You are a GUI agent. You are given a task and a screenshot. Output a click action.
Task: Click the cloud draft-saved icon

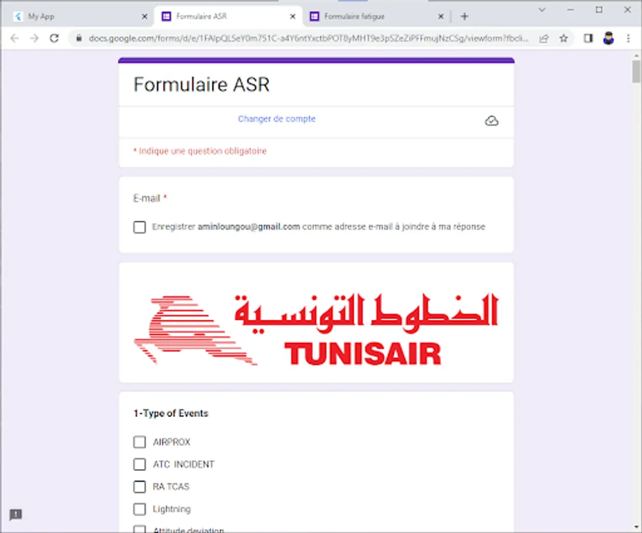[492, 121]
